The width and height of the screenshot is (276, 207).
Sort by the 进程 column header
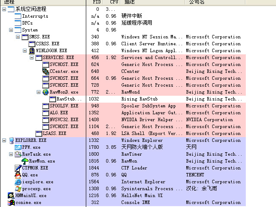[43, 2]
